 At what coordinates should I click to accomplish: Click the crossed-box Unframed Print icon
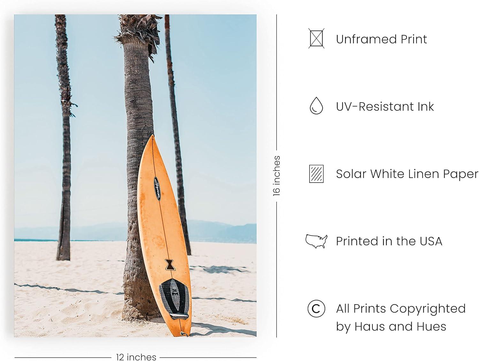(316, 39)
